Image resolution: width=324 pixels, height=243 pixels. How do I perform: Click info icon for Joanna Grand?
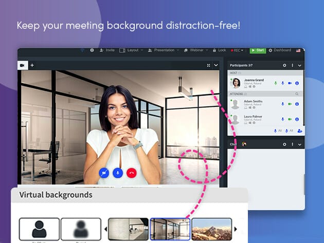[x=297, y=83]
